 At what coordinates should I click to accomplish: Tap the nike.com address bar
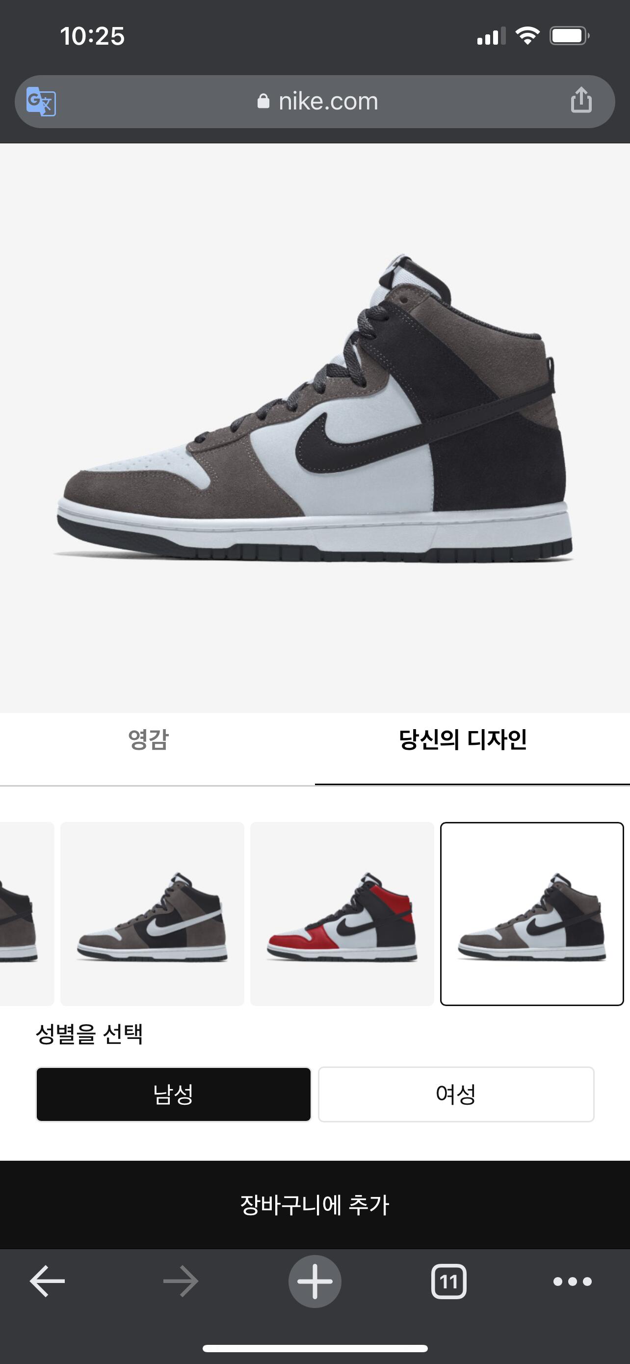pyautogui.click(x=315, y=101)
